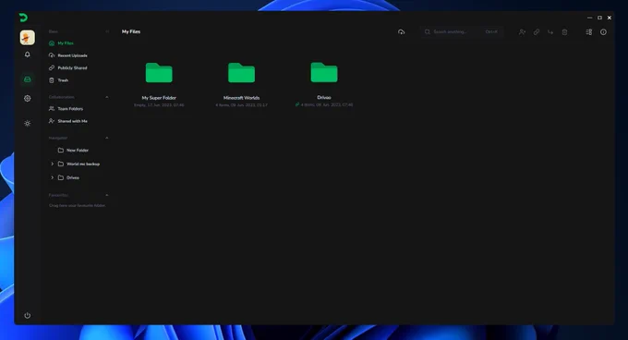Click the delete trash icon in toolbar
Screen dimensions: 628x340
tap(564, 32)
